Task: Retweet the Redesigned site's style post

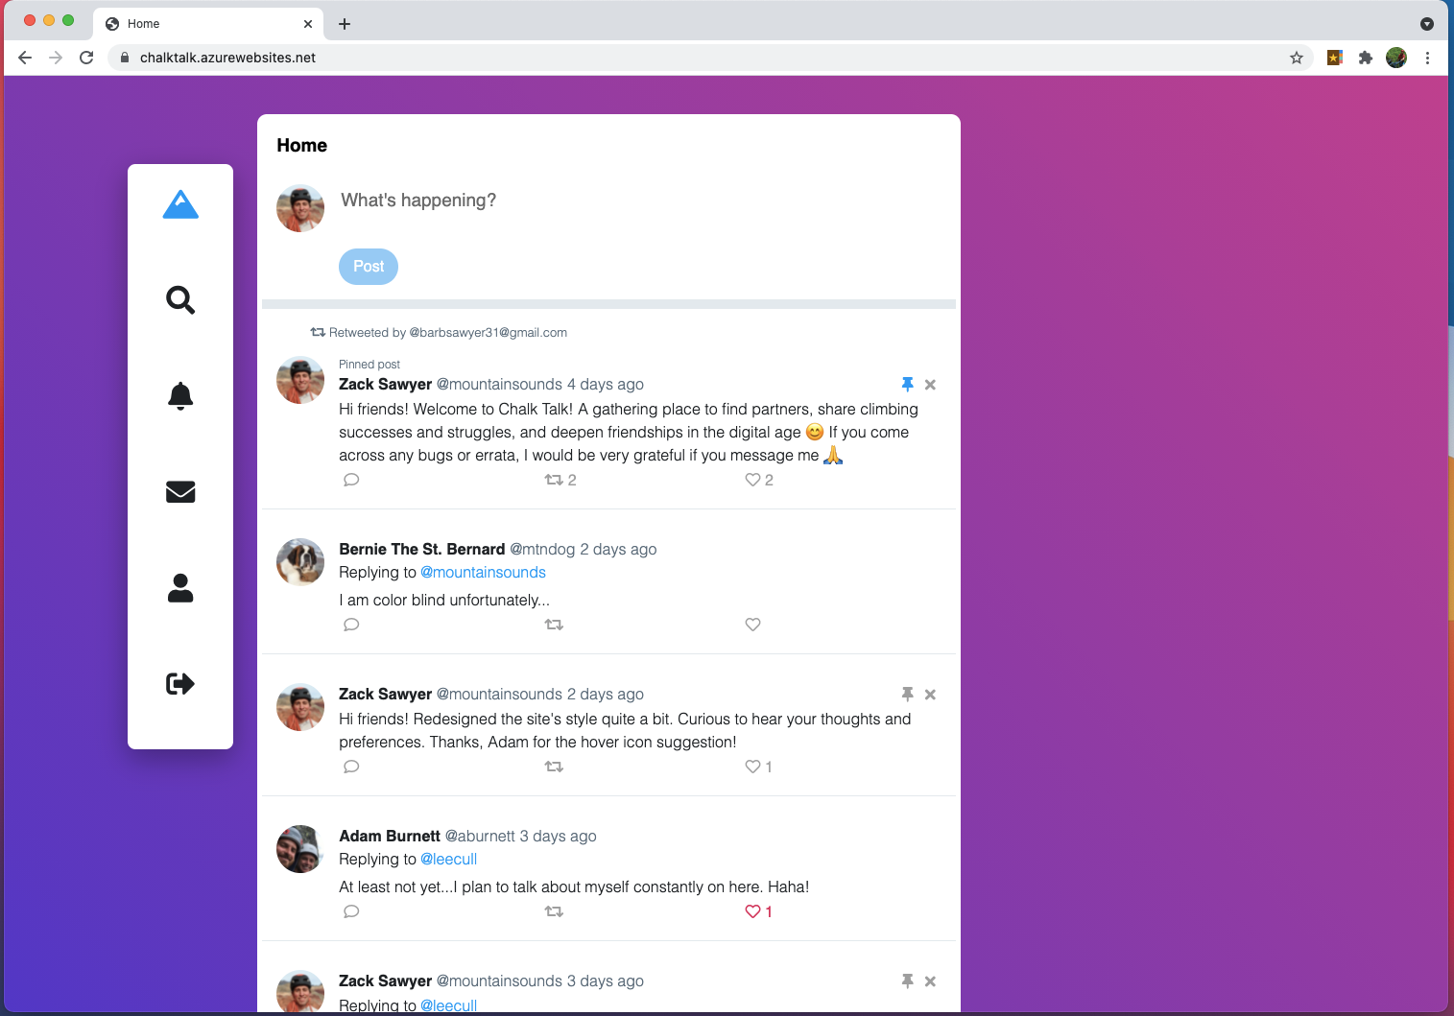Action: [554, 767]
